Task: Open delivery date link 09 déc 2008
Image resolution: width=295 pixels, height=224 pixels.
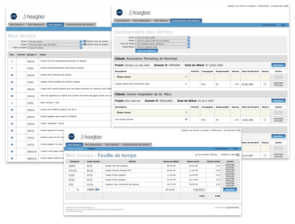Action: coord(247,84)
